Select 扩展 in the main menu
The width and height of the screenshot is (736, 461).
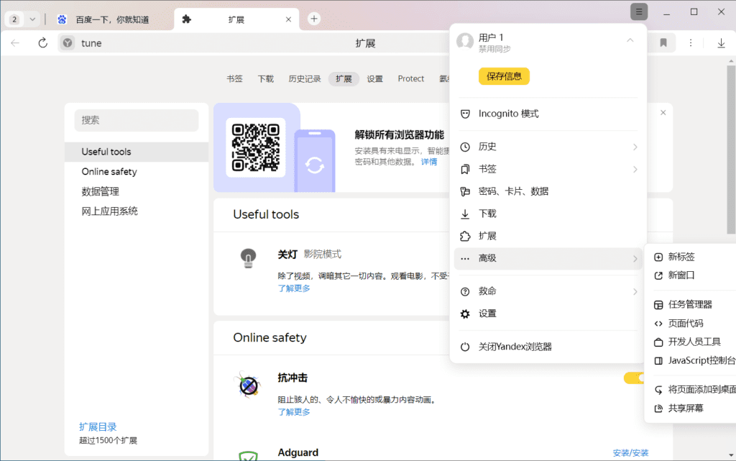(x=548, y=236)
